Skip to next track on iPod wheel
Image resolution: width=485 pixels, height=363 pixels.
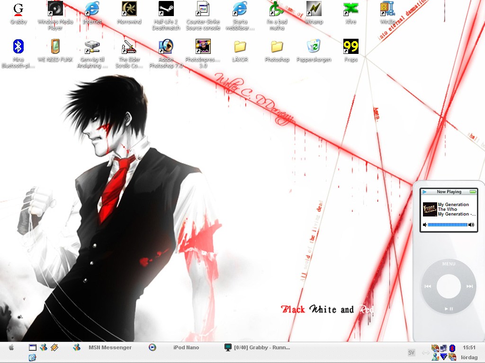tap(469, 286)
